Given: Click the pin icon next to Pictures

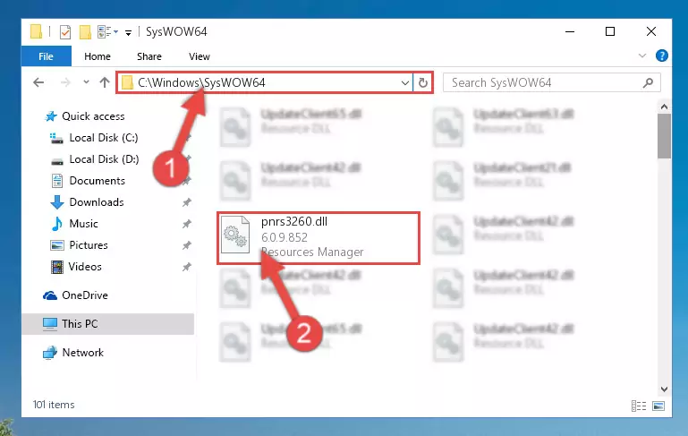Looking at the screenshot, I should coord(186,245).
